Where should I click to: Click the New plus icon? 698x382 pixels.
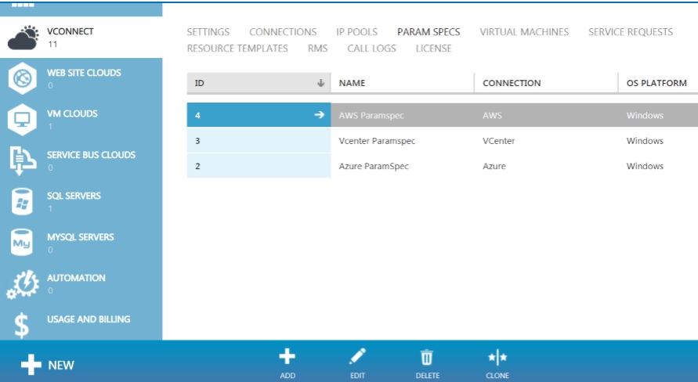(31, 365)
